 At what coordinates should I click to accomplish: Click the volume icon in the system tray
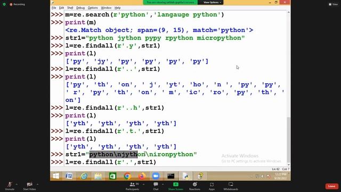click(x=263, y=177)
